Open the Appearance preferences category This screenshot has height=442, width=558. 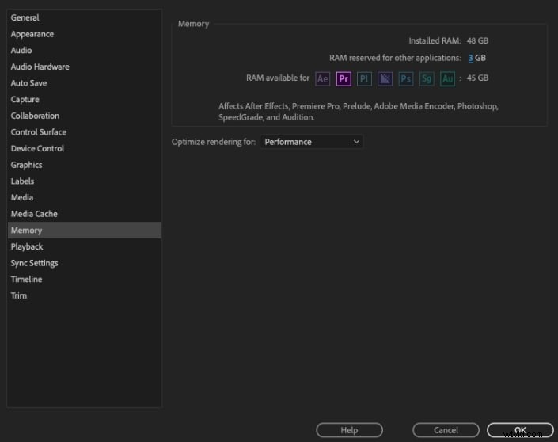click(84, 34)
